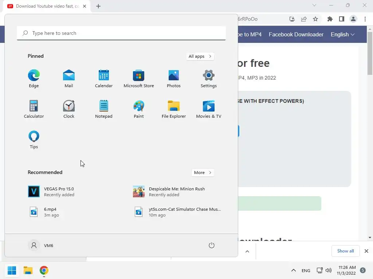This screenshot has height=279, width=373.
Task: Click the All apps button
Action: point(200,56)
